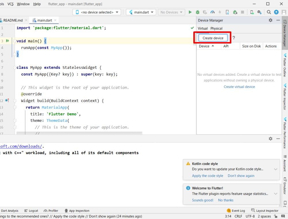Click the UTF-8 encoding indicator

(250, 216)
